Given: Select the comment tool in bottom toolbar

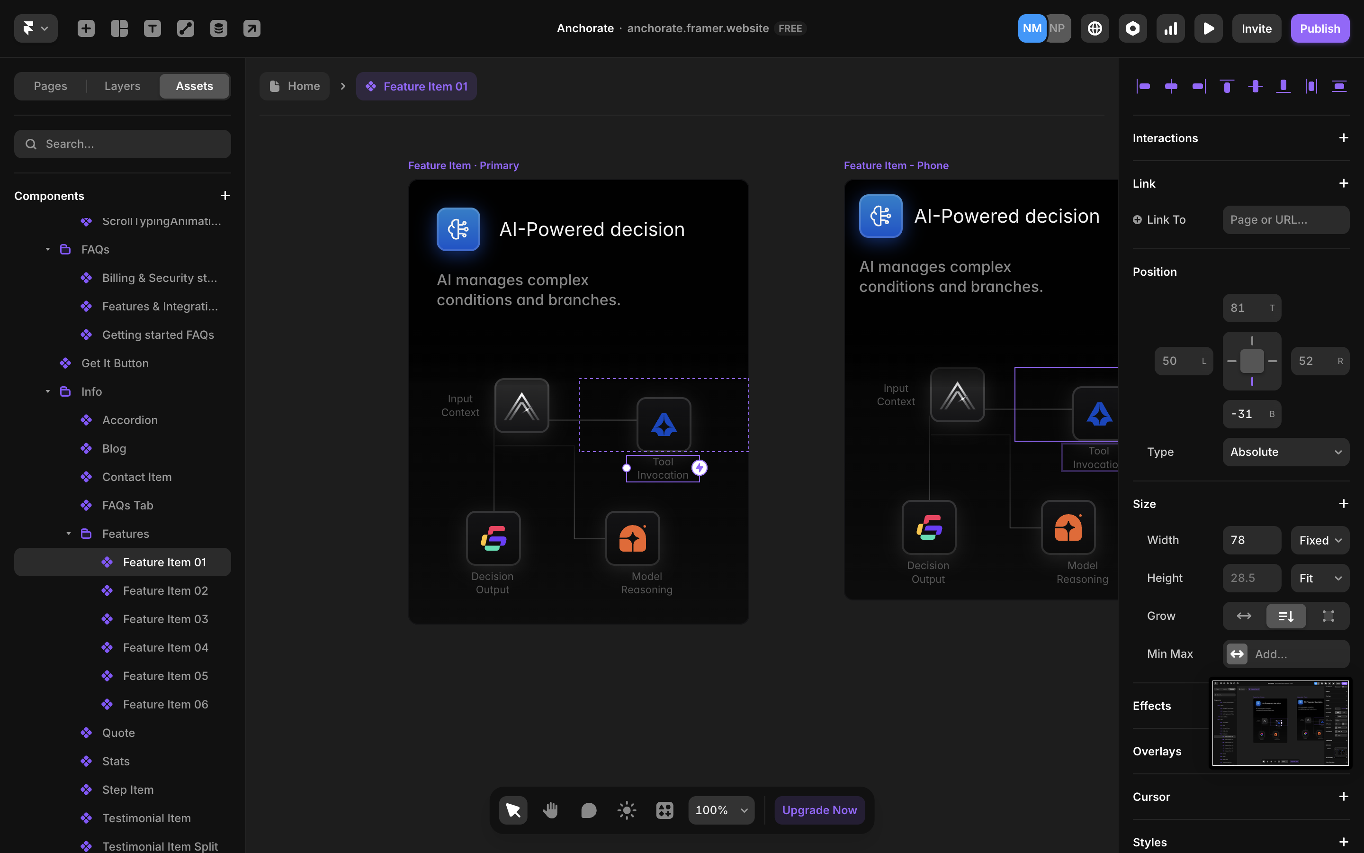Looking at the screenshot, I should coord(588,810).
